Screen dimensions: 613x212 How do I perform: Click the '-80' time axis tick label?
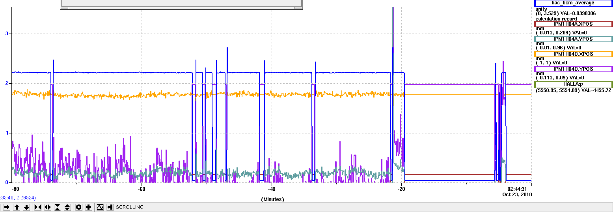click(x=16, y=189)
